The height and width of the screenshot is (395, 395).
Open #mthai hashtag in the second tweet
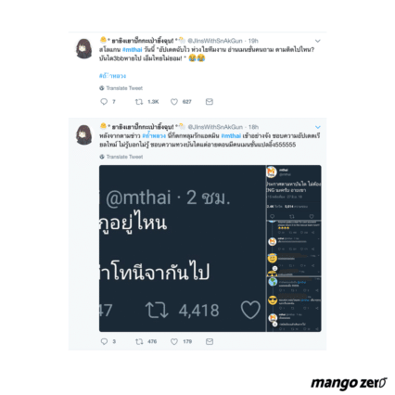(231, 135)
